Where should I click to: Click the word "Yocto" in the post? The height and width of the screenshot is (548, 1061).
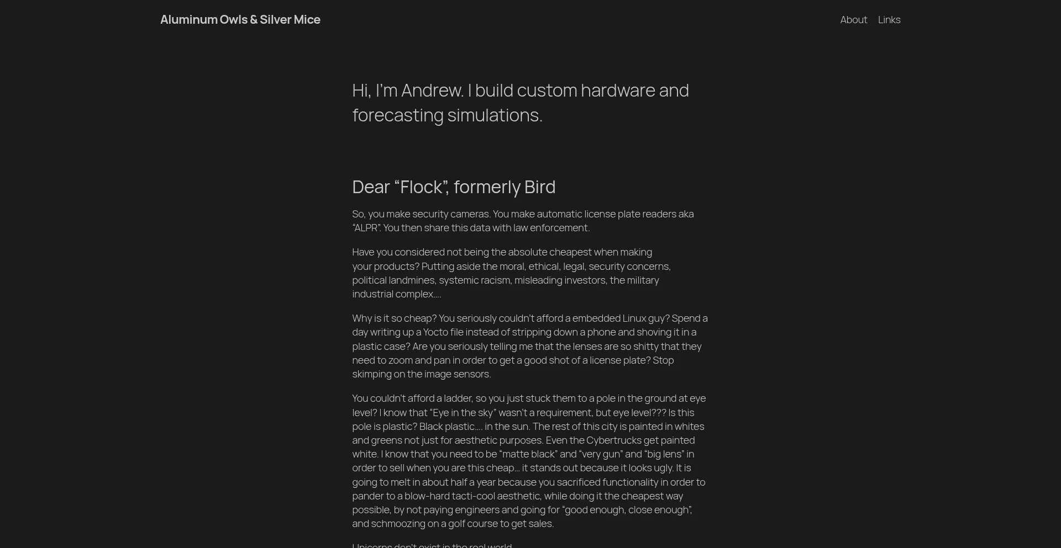click(435, 332)
